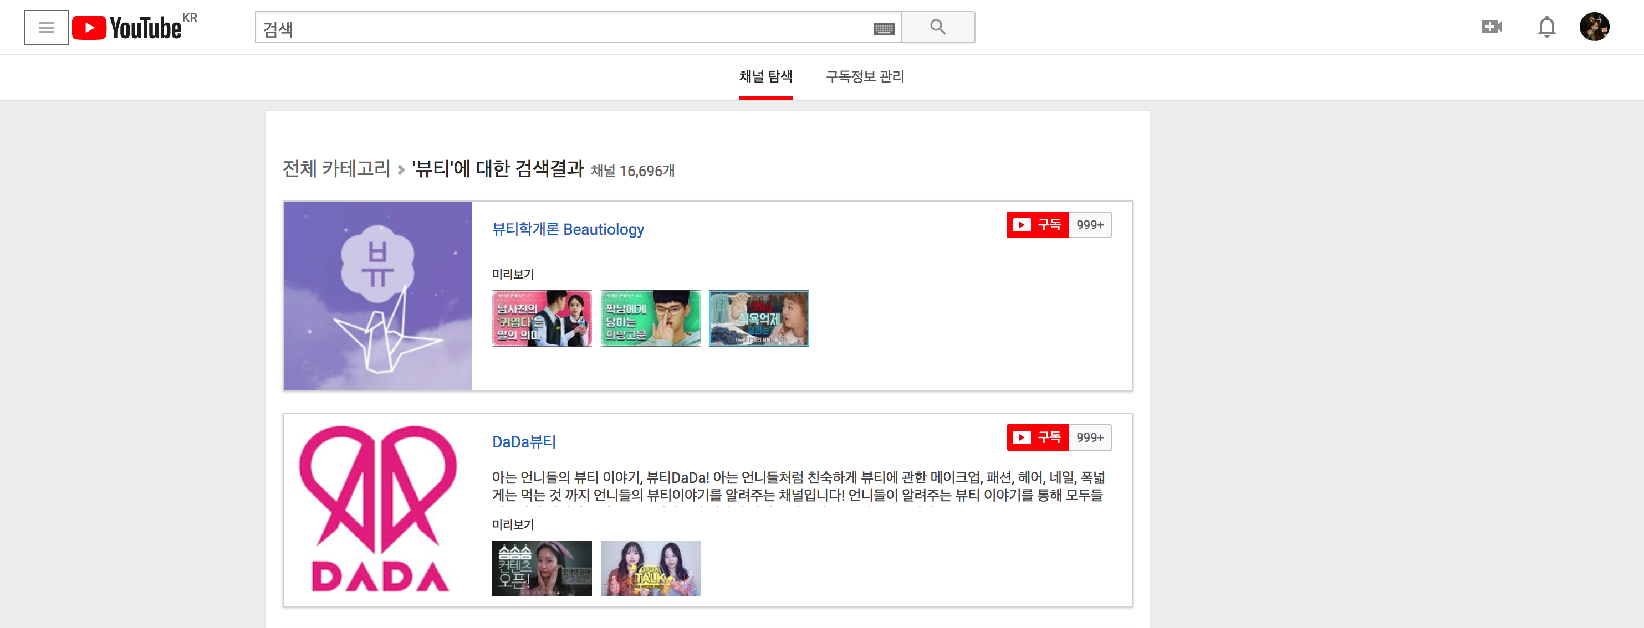
Task: Click the magnifying glass search button
Action: point(937,28)
